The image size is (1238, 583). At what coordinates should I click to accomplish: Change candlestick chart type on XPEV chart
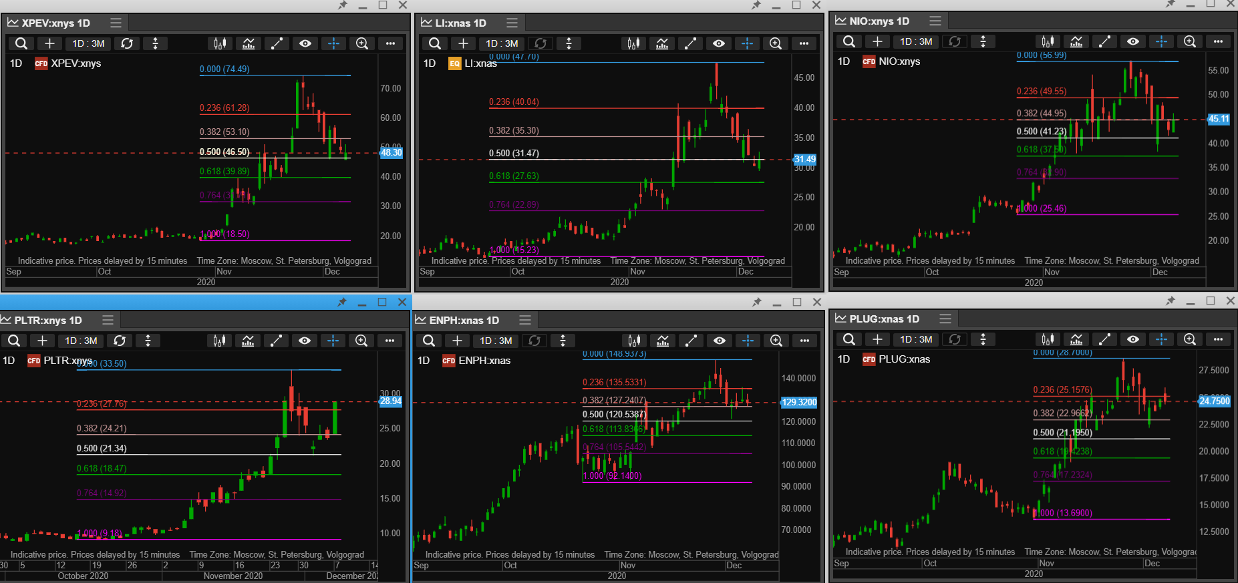[x=220, y=43]
